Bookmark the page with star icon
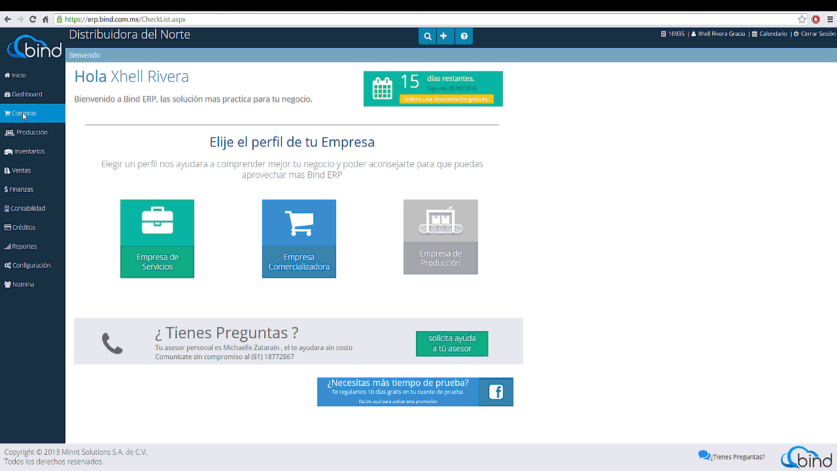The image size is (837, 471). 802,19
